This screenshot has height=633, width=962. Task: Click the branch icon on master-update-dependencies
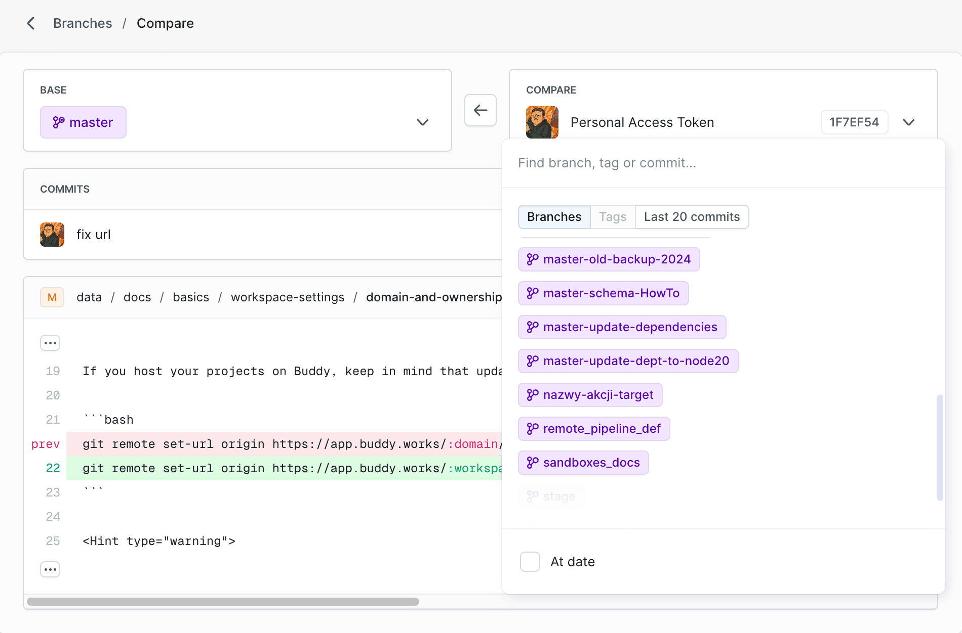(533, 327)
